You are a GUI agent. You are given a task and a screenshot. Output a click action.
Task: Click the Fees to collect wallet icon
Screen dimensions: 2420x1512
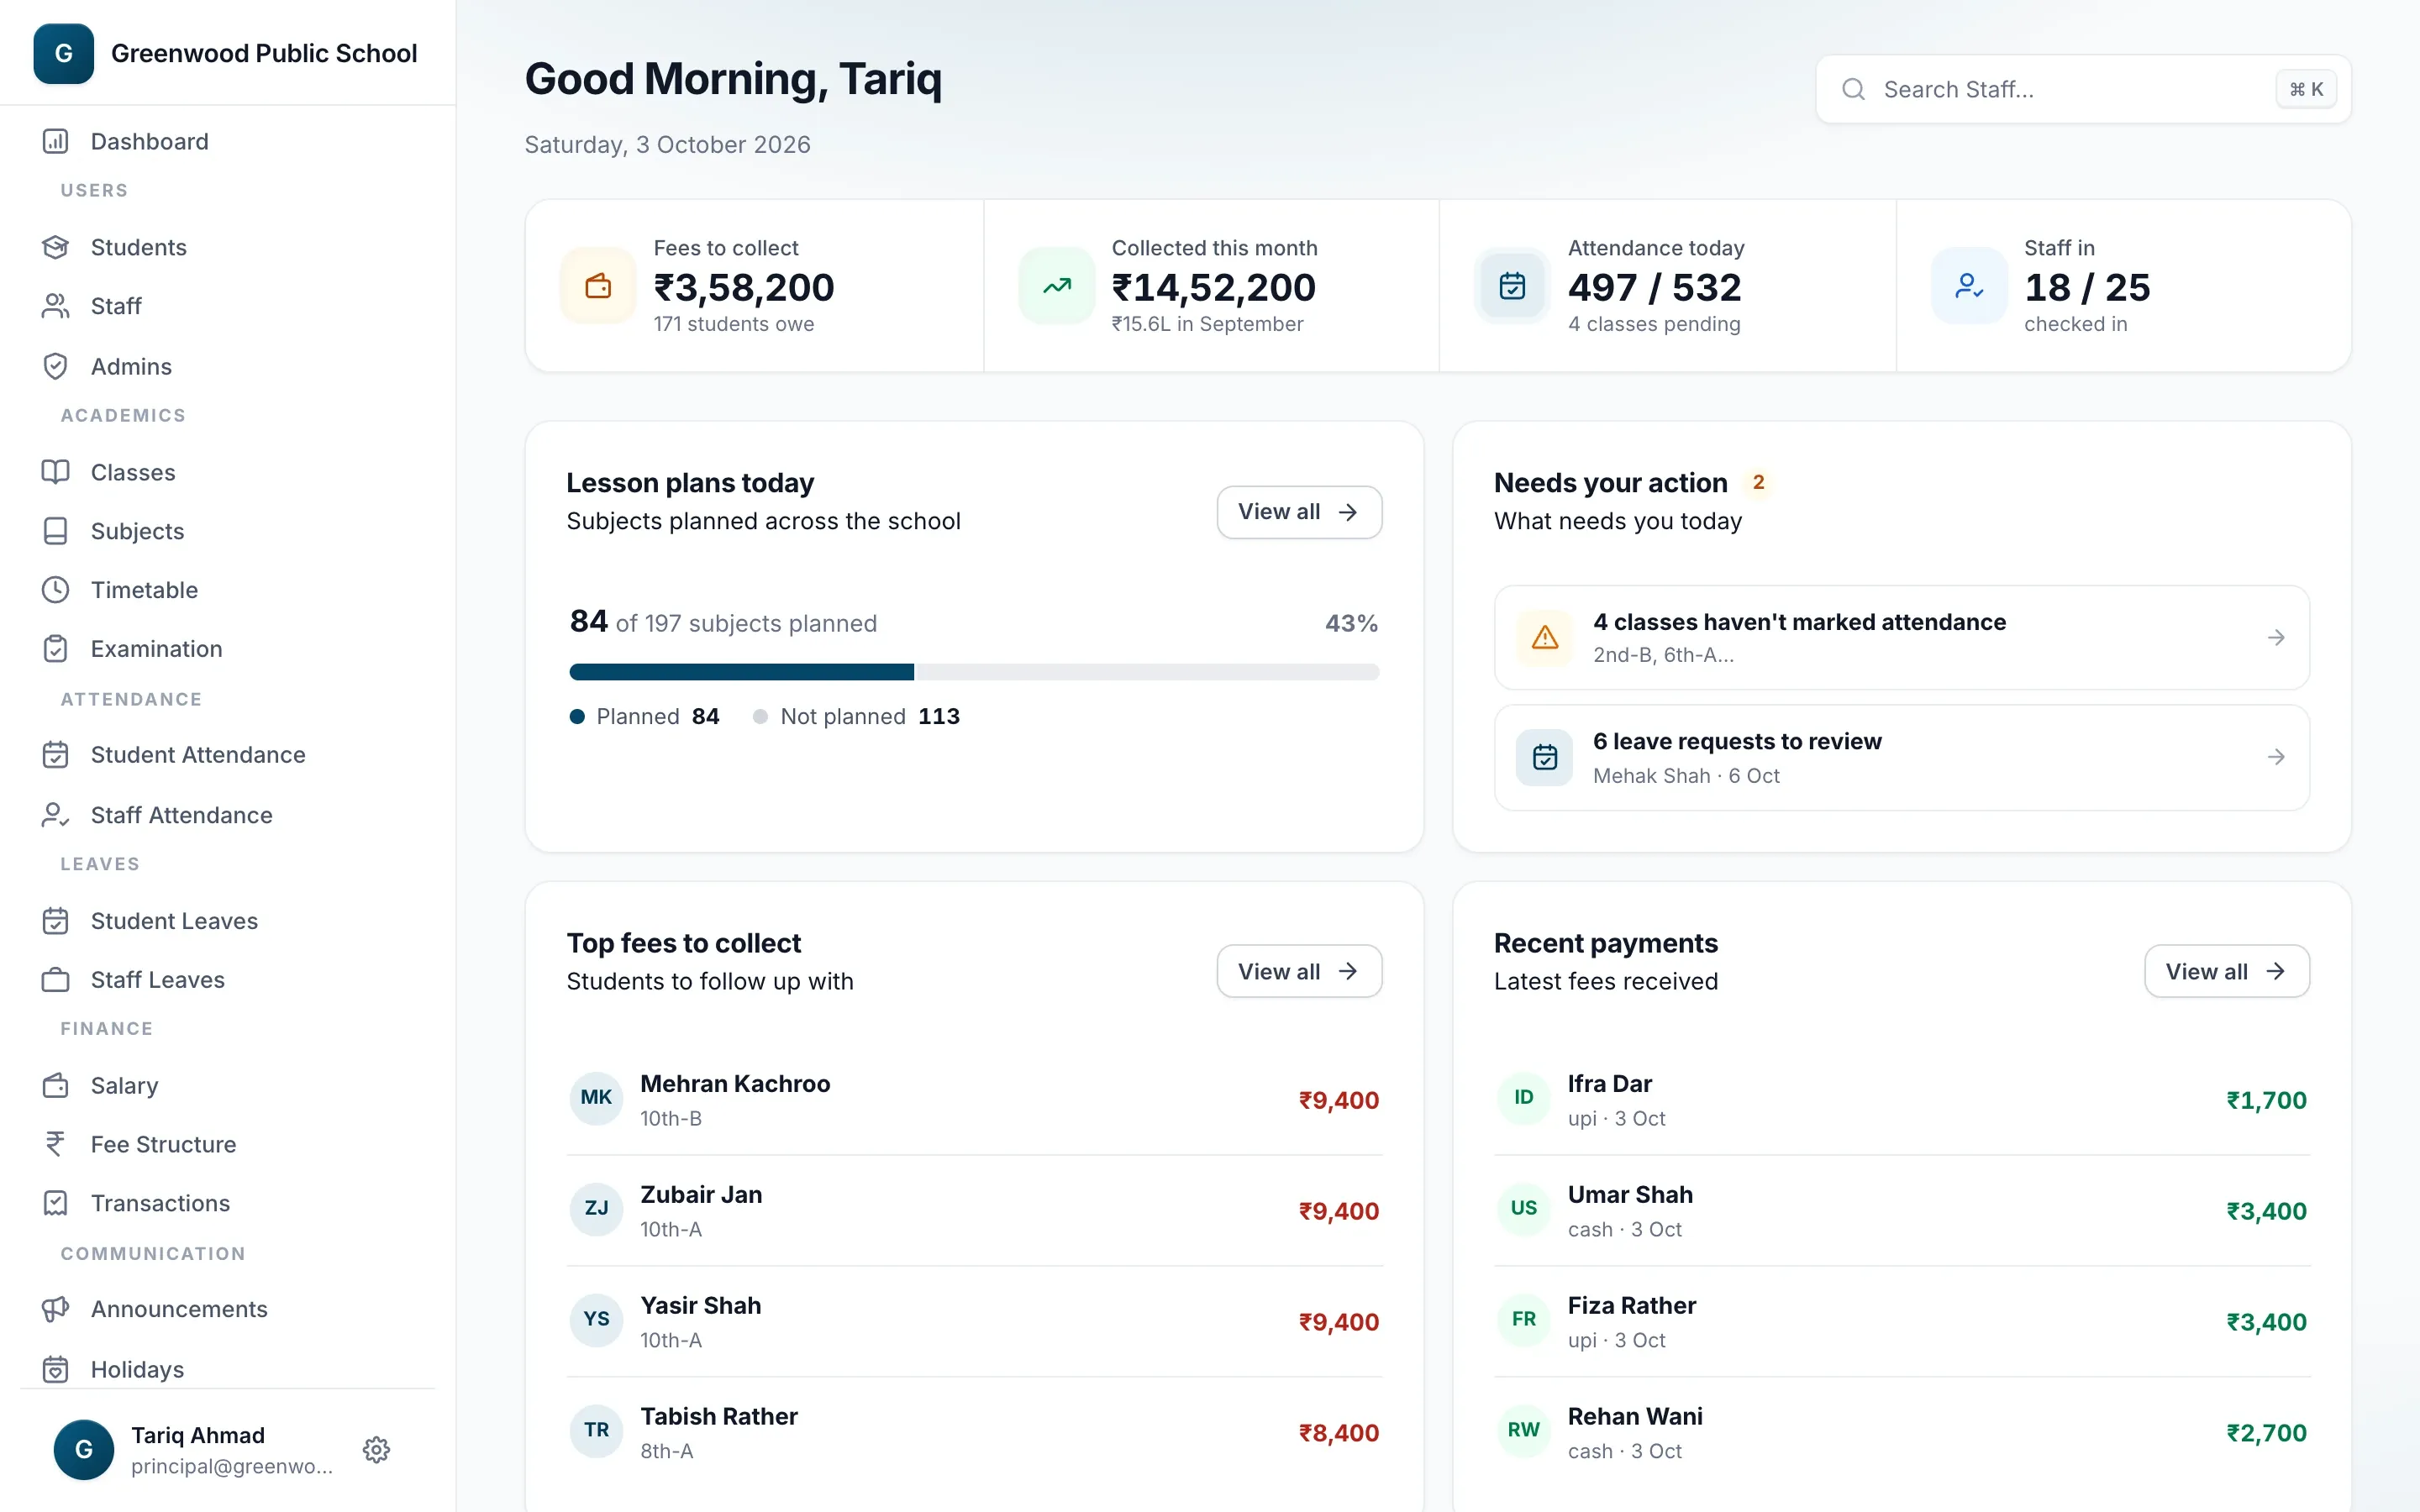click(x=598, y=286)
